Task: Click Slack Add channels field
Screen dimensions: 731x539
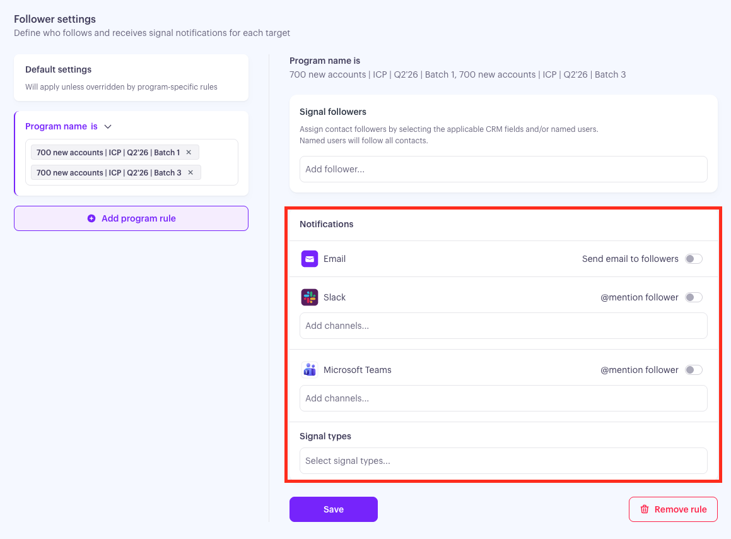Action: point(503,326)
